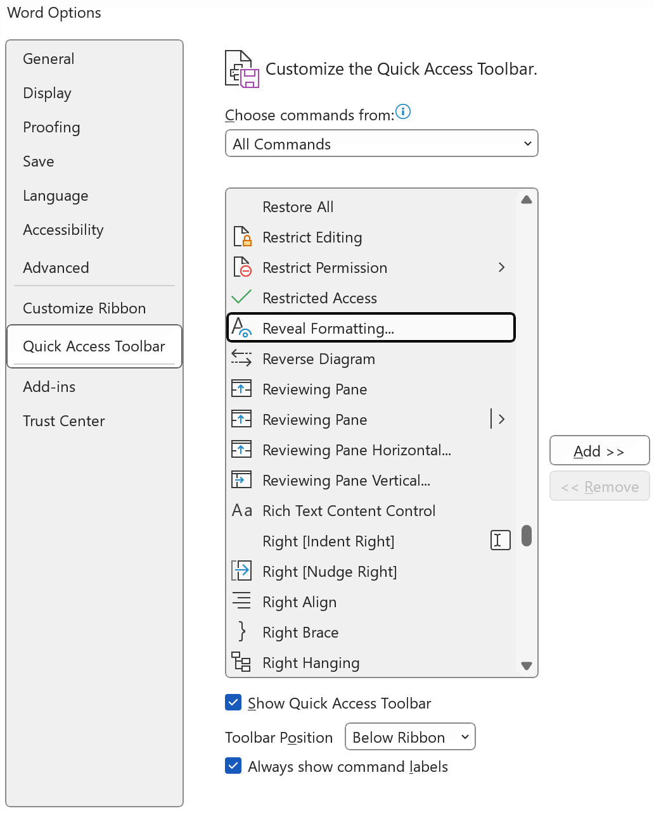The width and height of the screenshot is (654, 813).
Task: Click the command list scrollbar thumb
Action: click(x=526, y=535)
